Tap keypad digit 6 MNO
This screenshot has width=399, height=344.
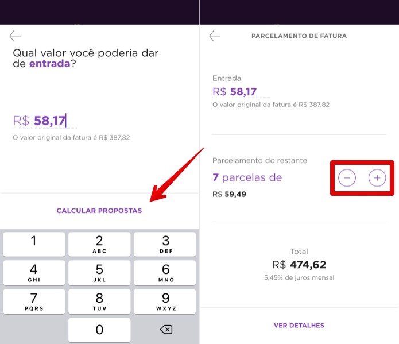165,273
